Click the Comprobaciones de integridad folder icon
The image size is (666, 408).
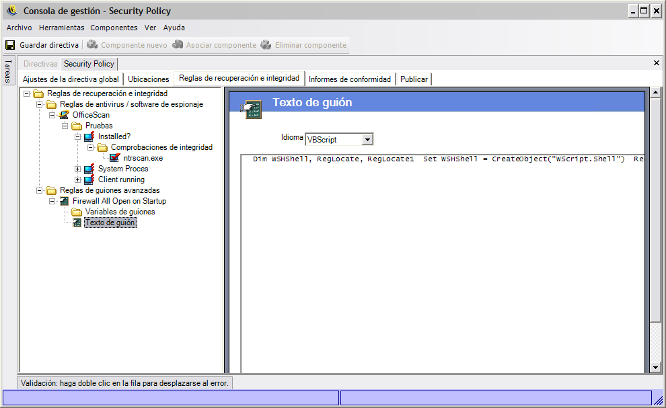point(102,147)
